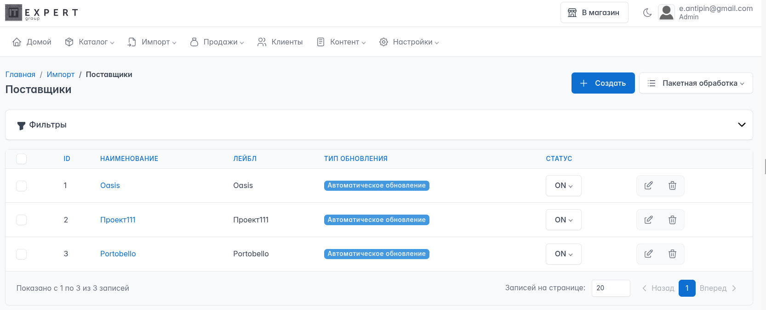This screenshot has width=766, height=310.
Task: Select the checkbox next to Portobello
Action: tap(22, 254)
